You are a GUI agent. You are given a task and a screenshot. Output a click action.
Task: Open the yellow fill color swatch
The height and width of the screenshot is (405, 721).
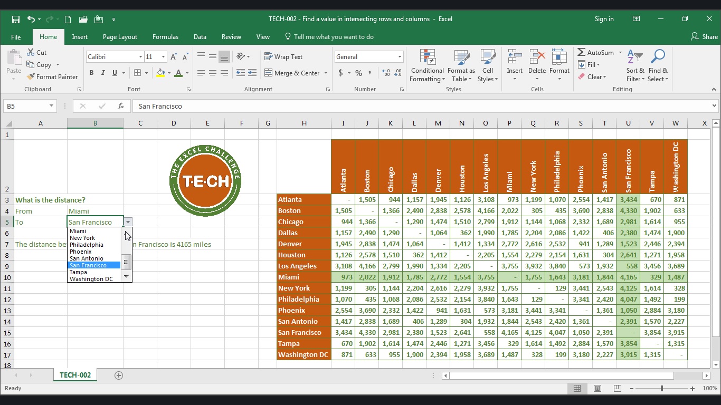(x=160, y=73)
